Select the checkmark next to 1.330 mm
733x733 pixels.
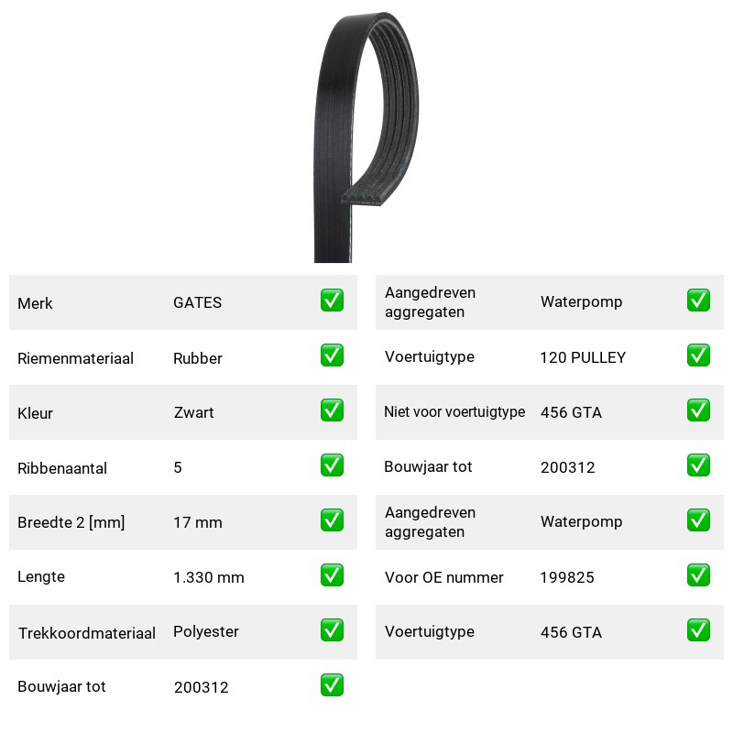click(x=332, y=575)
